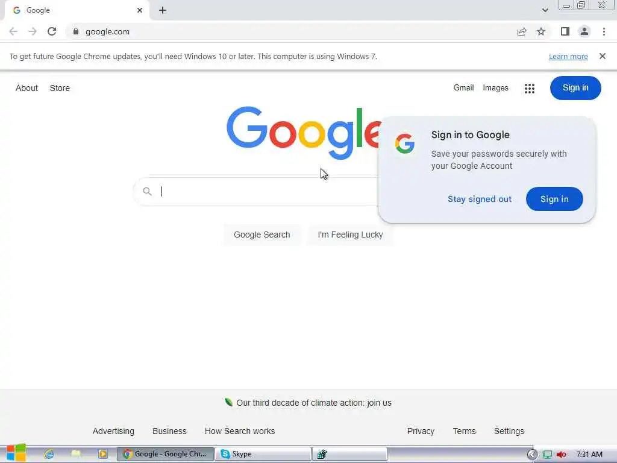Expand the tab search chevron
617x463 pixels.
coord(545,10)
